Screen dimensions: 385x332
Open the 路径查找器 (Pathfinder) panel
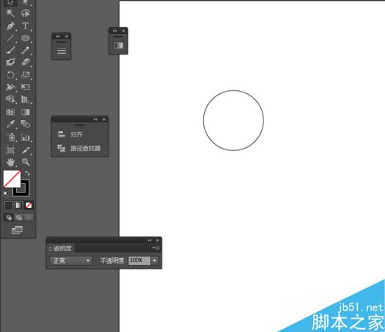click(79, 148)
